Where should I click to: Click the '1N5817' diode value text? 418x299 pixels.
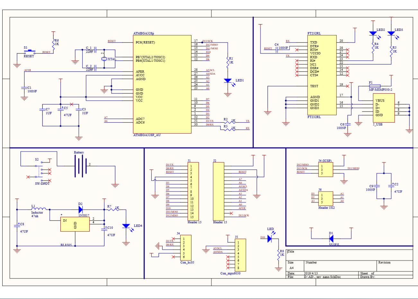(x=84, y=216)
